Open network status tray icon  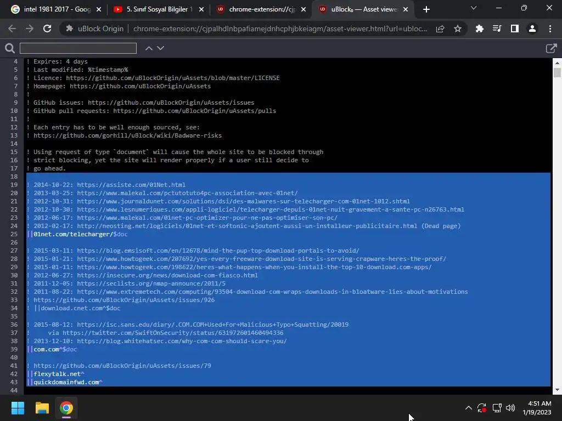click(497, 408)
